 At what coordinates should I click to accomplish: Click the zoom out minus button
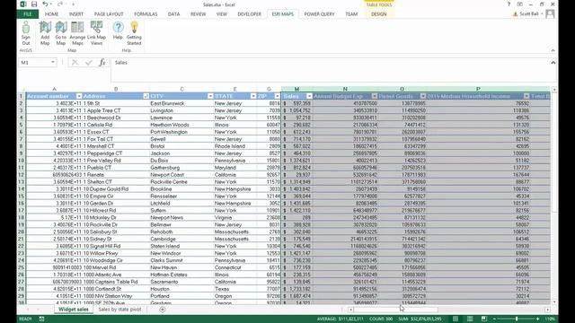click(x=494, y=319)
